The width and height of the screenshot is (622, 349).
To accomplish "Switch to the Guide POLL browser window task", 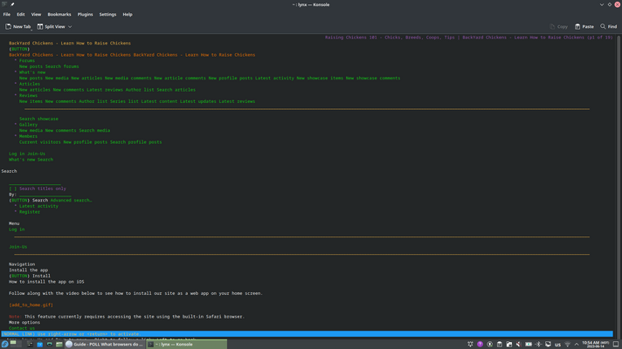I will pyautogui.click(x=104, y=345).
